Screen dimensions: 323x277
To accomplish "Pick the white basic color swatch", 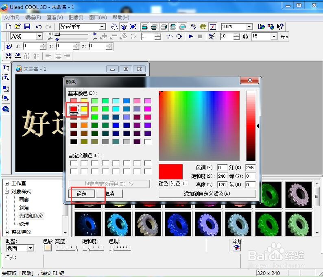I will pos(148,142).
